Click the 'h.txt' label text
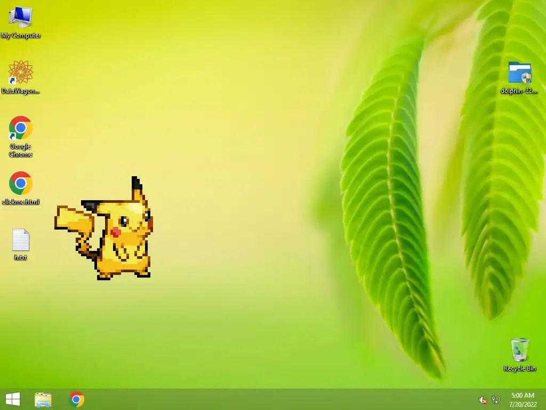 [21, 257]
